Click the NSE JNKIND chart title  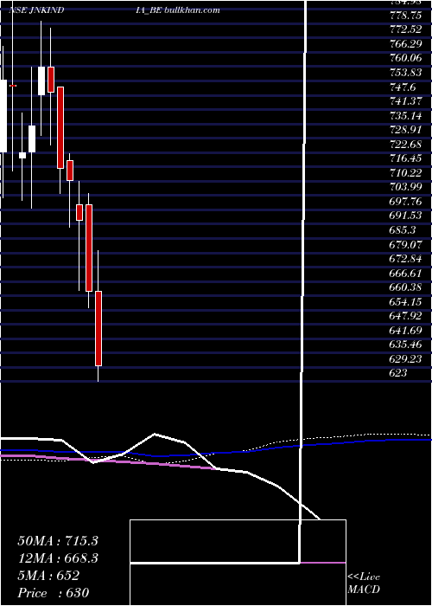(x=36, y=10)
